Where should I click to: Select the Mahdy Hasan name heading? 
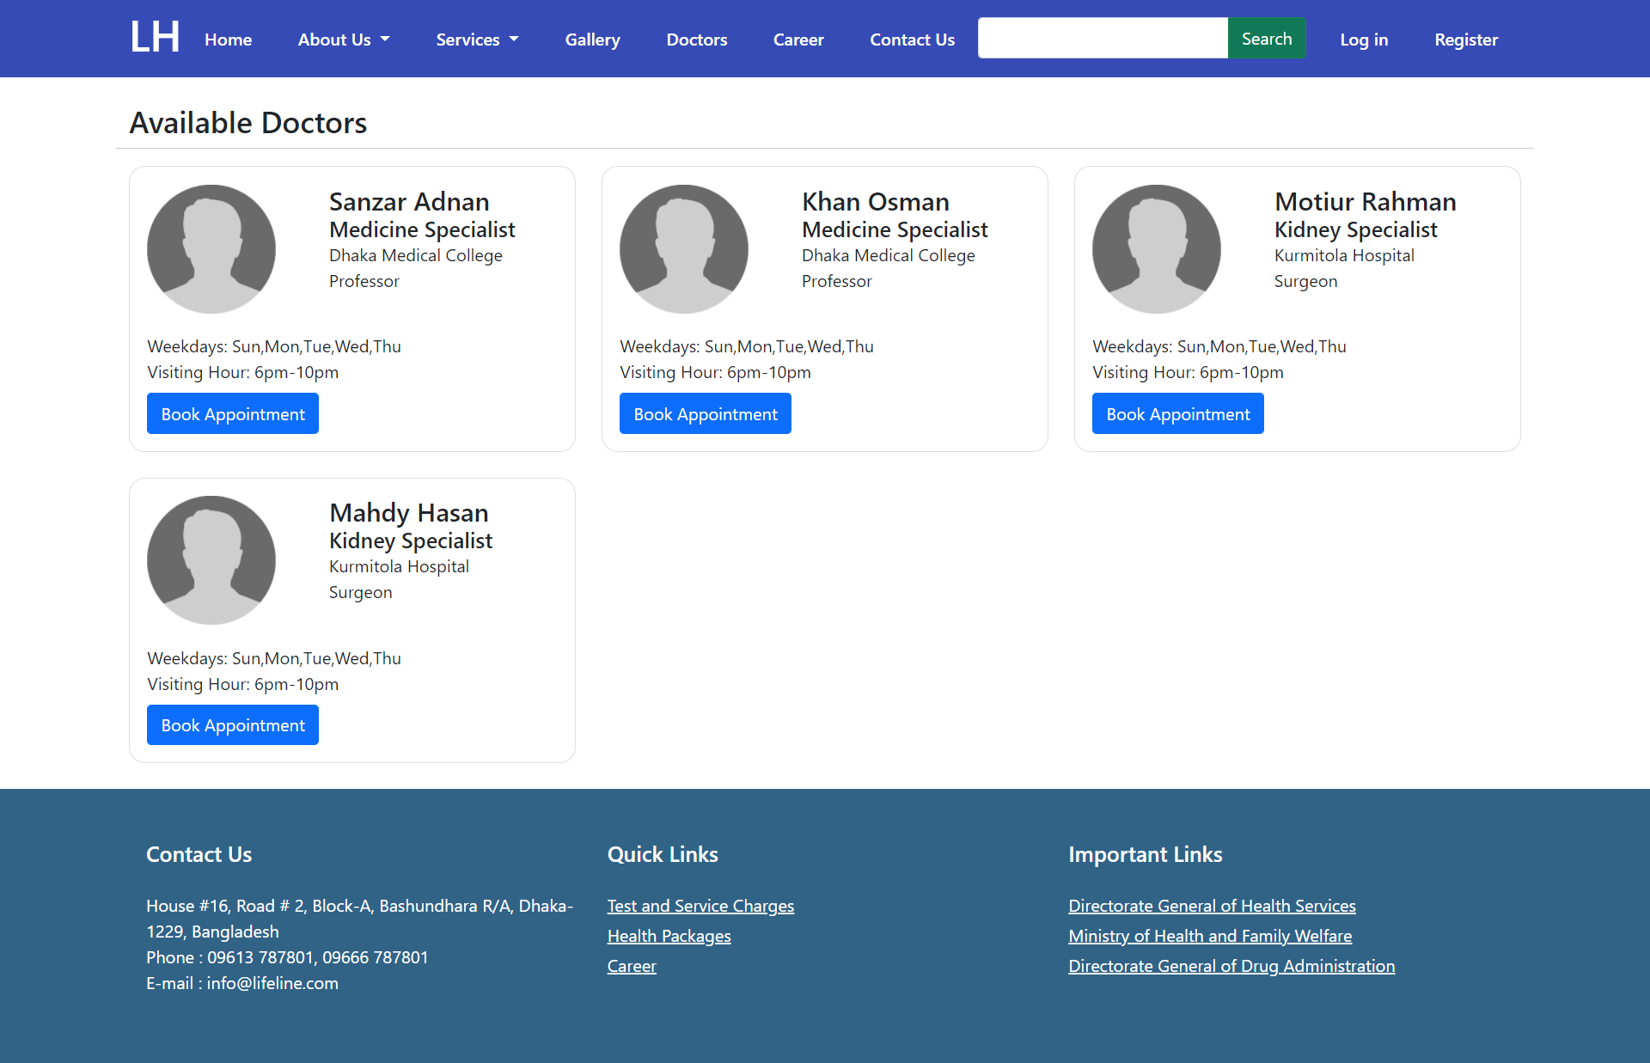(408, 512)
